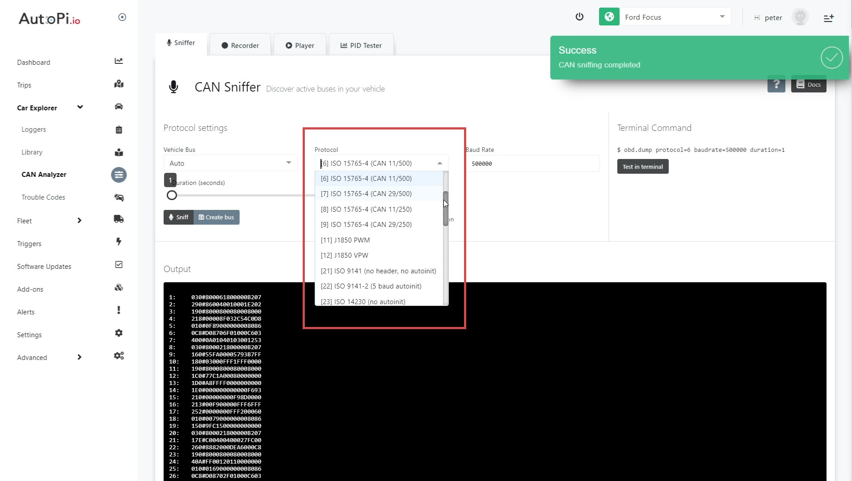This screenshot has width=852, height=481.
Task: Open Settings using the gear icon
Action: pyautogui.click(x=118, y=333)
